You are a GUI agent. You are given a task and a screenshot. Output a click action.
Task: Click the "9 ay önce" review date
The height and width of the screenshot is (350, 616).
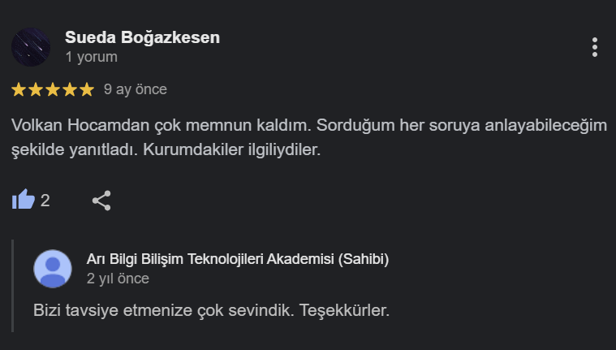(x=135, y=89)
